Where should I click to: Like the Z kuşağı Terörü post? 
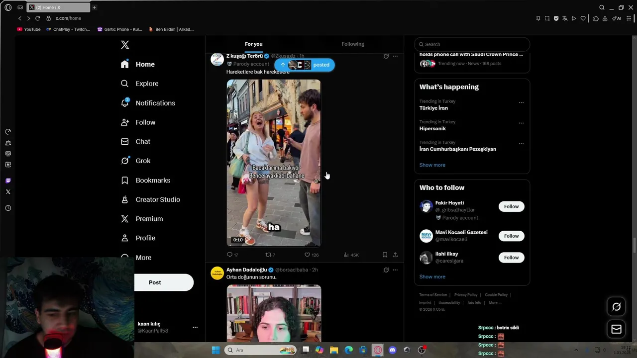pyautogui.click(x=311, y=255)
